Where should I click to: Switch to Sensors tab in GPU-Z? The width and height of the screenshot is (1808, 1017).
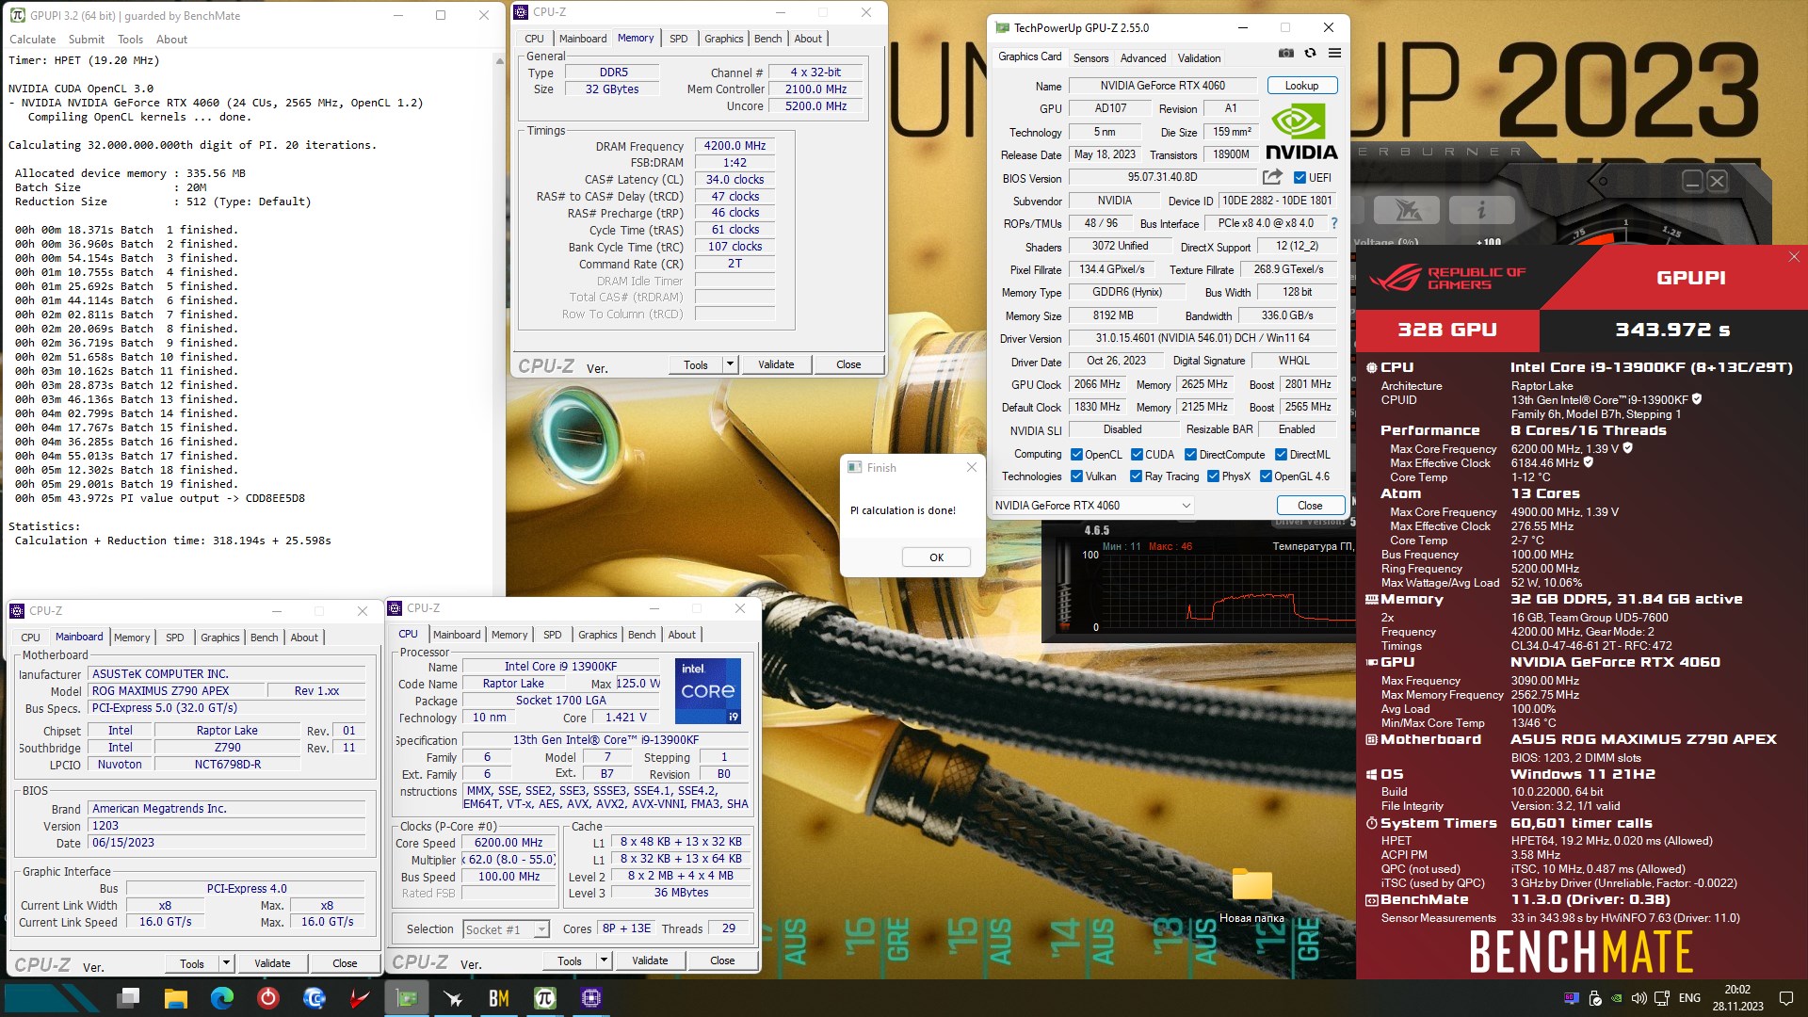[1090, 58]
